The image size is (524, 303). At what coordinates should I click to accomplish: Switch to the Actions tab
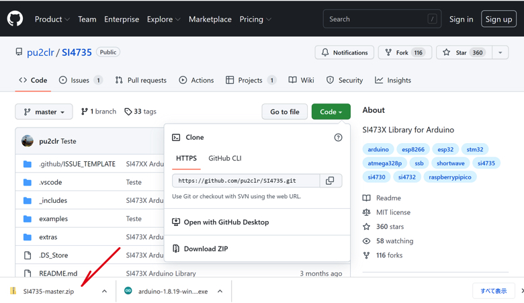(196, 80)
